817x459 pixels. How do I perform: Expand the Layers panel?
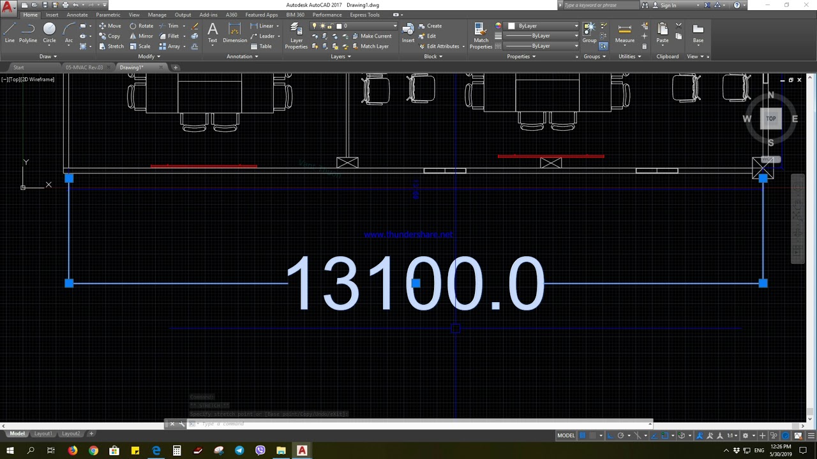341,56
